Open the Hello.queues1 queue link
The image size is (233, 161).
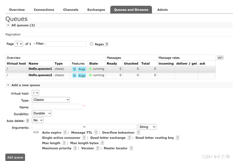click(x=40, y=69)
